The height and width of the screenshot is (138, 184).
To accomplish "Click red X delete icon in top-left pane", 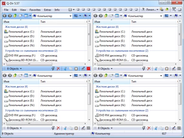I will click(58, 69).
